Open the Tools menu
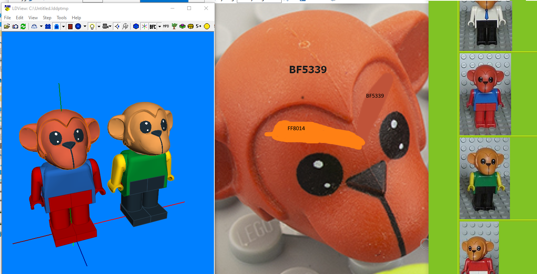Image resolution: width=537 pixels, height=274 pixels. [x=61, y=18]
